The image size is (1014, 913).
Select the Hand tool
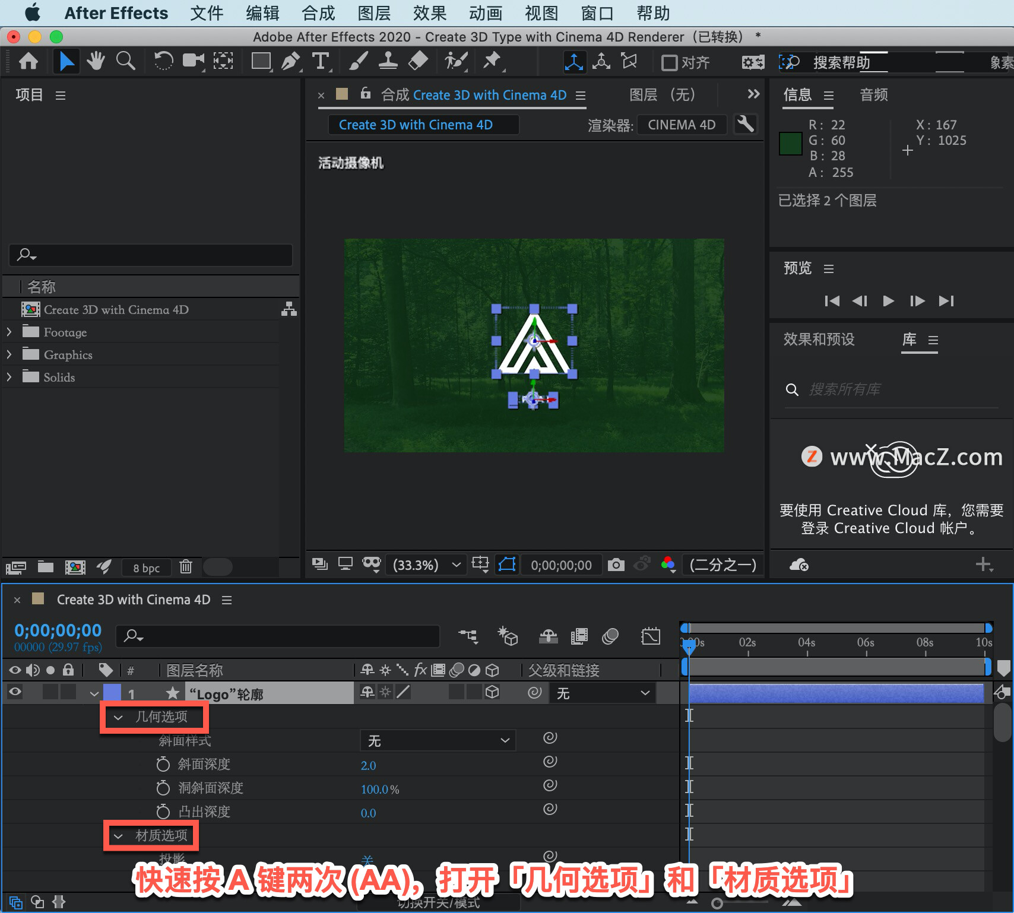point(96,61)
